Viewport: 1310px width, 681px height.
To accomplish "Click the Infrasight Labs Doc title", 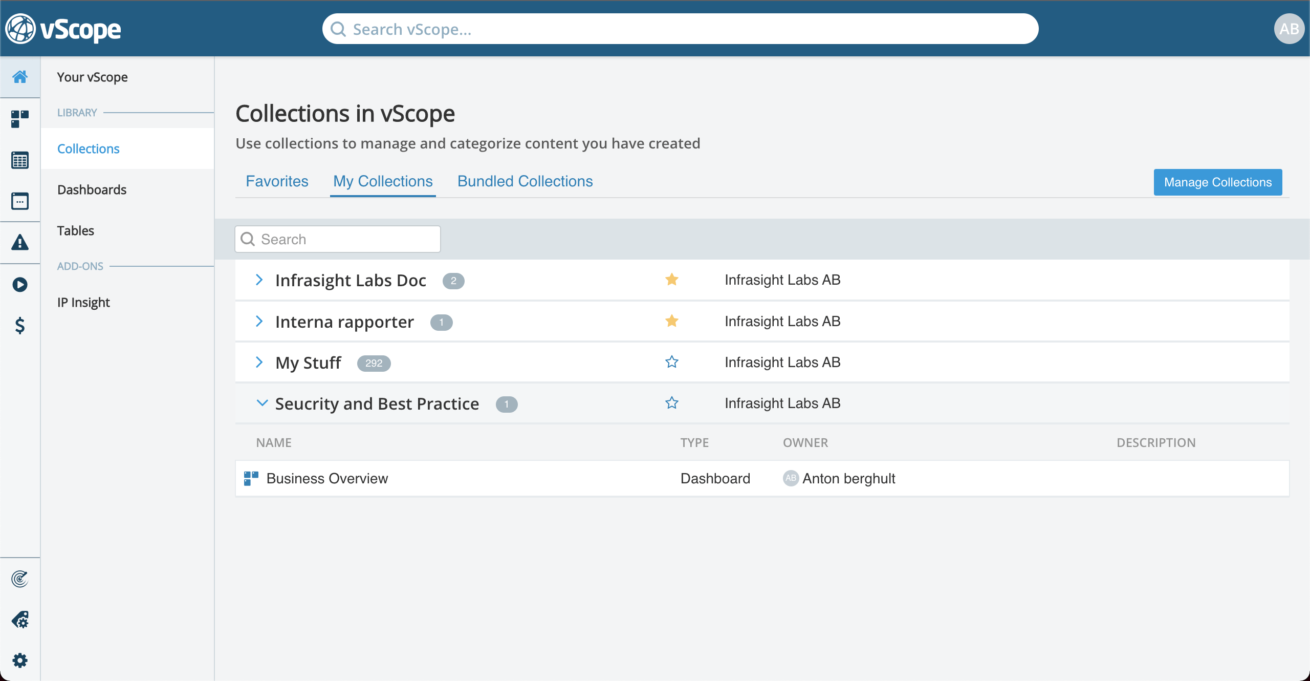I will [351, 281].
